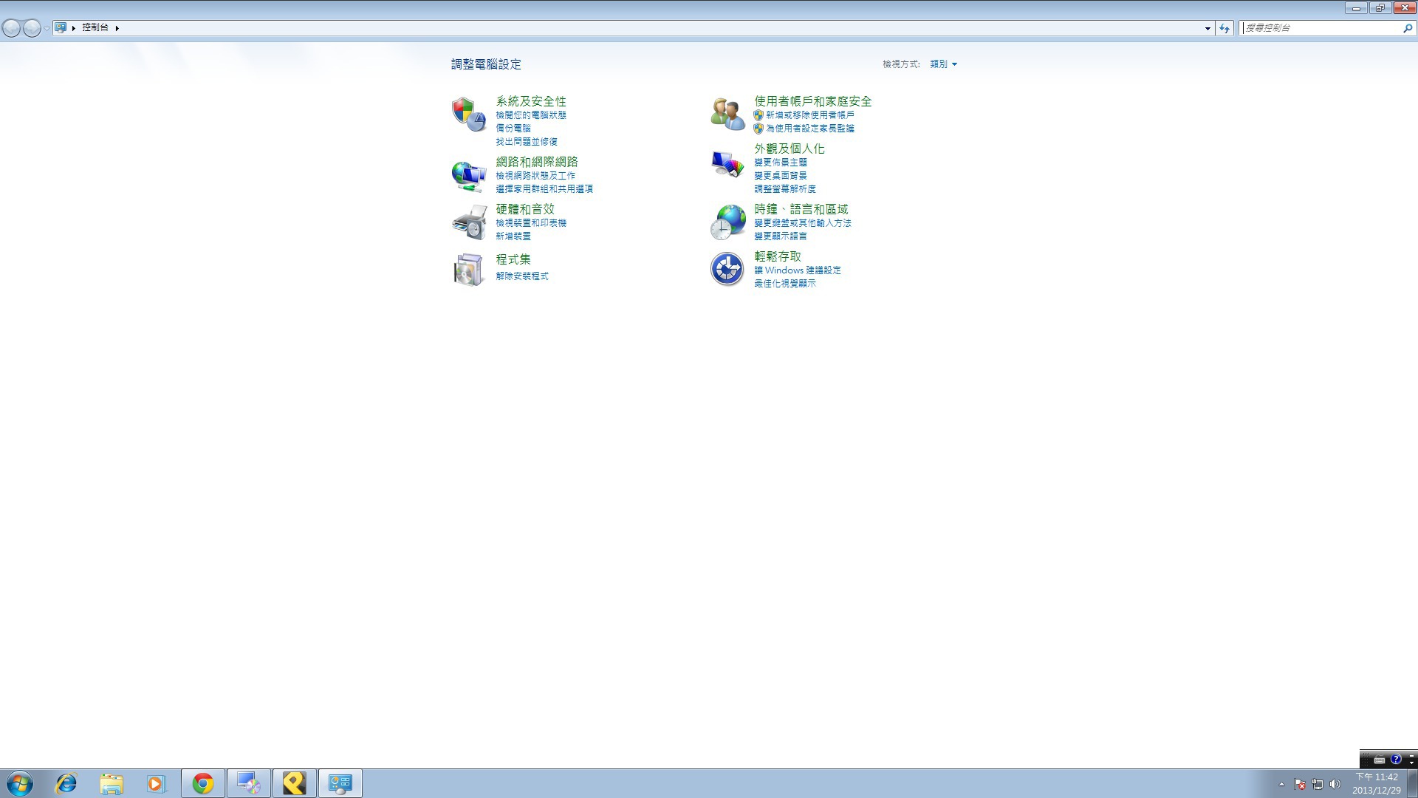Click the refresh button beside address bar
The image size is (1418, 798).
1225,28
